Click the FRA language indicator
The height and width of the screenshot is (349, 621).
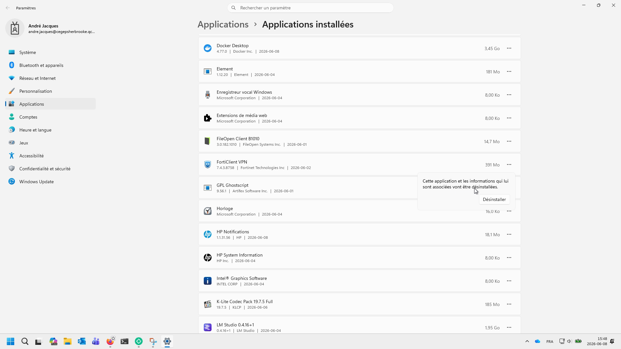pyautogui.click(x=550, y=341)
